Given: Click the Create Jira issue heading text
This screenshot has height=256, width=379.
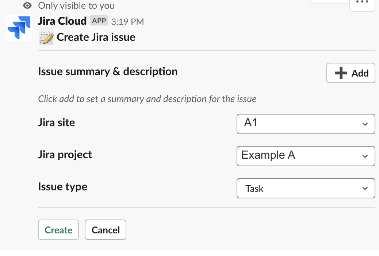Looking at the screenshot, I should click(x=96, y=37).
